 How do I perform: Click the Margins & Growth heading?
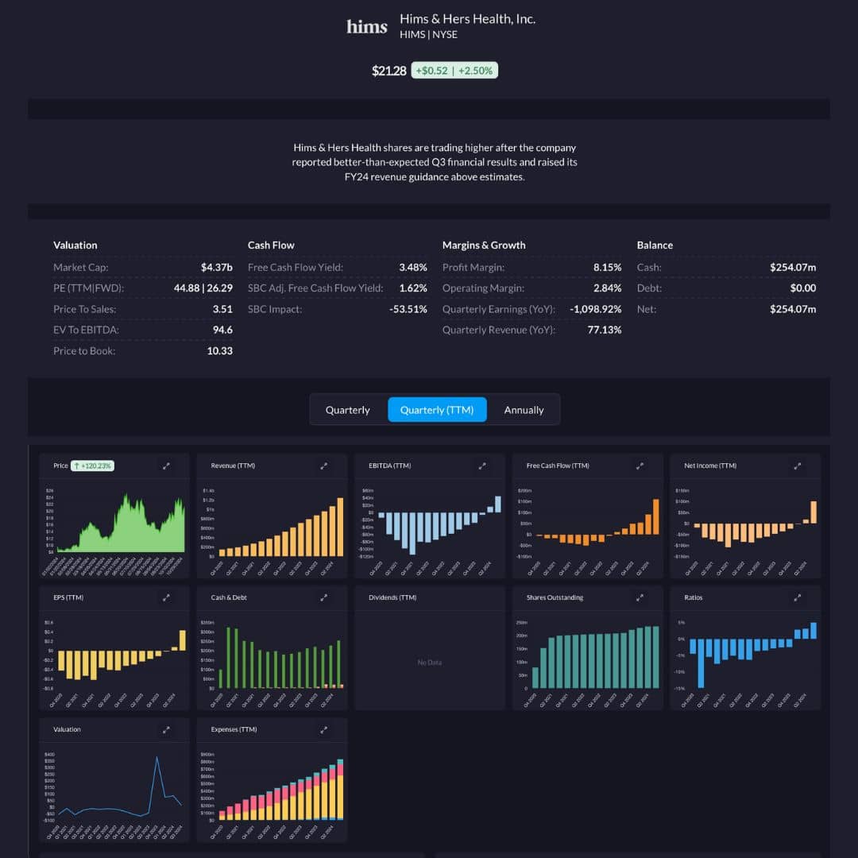tap(484, 245)
